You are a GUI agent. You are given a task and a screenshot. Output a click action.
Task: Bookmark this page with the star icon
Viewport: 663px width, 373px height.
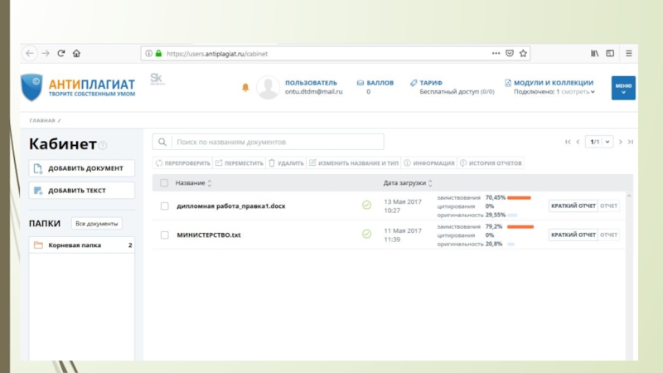coord(524,53)
